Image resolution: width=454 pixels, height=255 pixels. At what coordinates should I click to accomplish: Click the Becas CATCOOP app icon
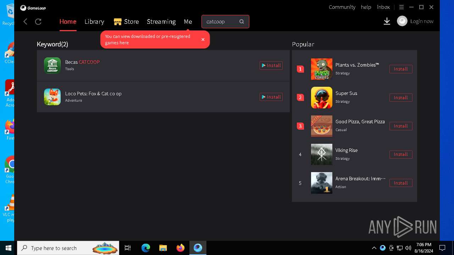[52, 66]
